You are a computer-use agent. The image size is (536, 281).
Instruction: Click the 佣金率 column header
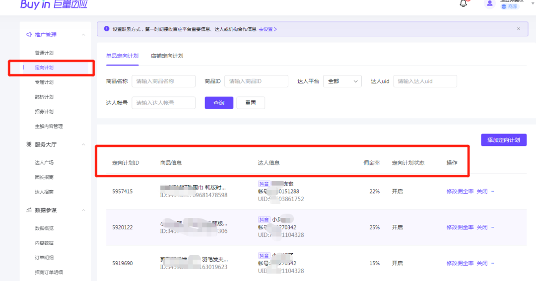[x=371, y=163]
